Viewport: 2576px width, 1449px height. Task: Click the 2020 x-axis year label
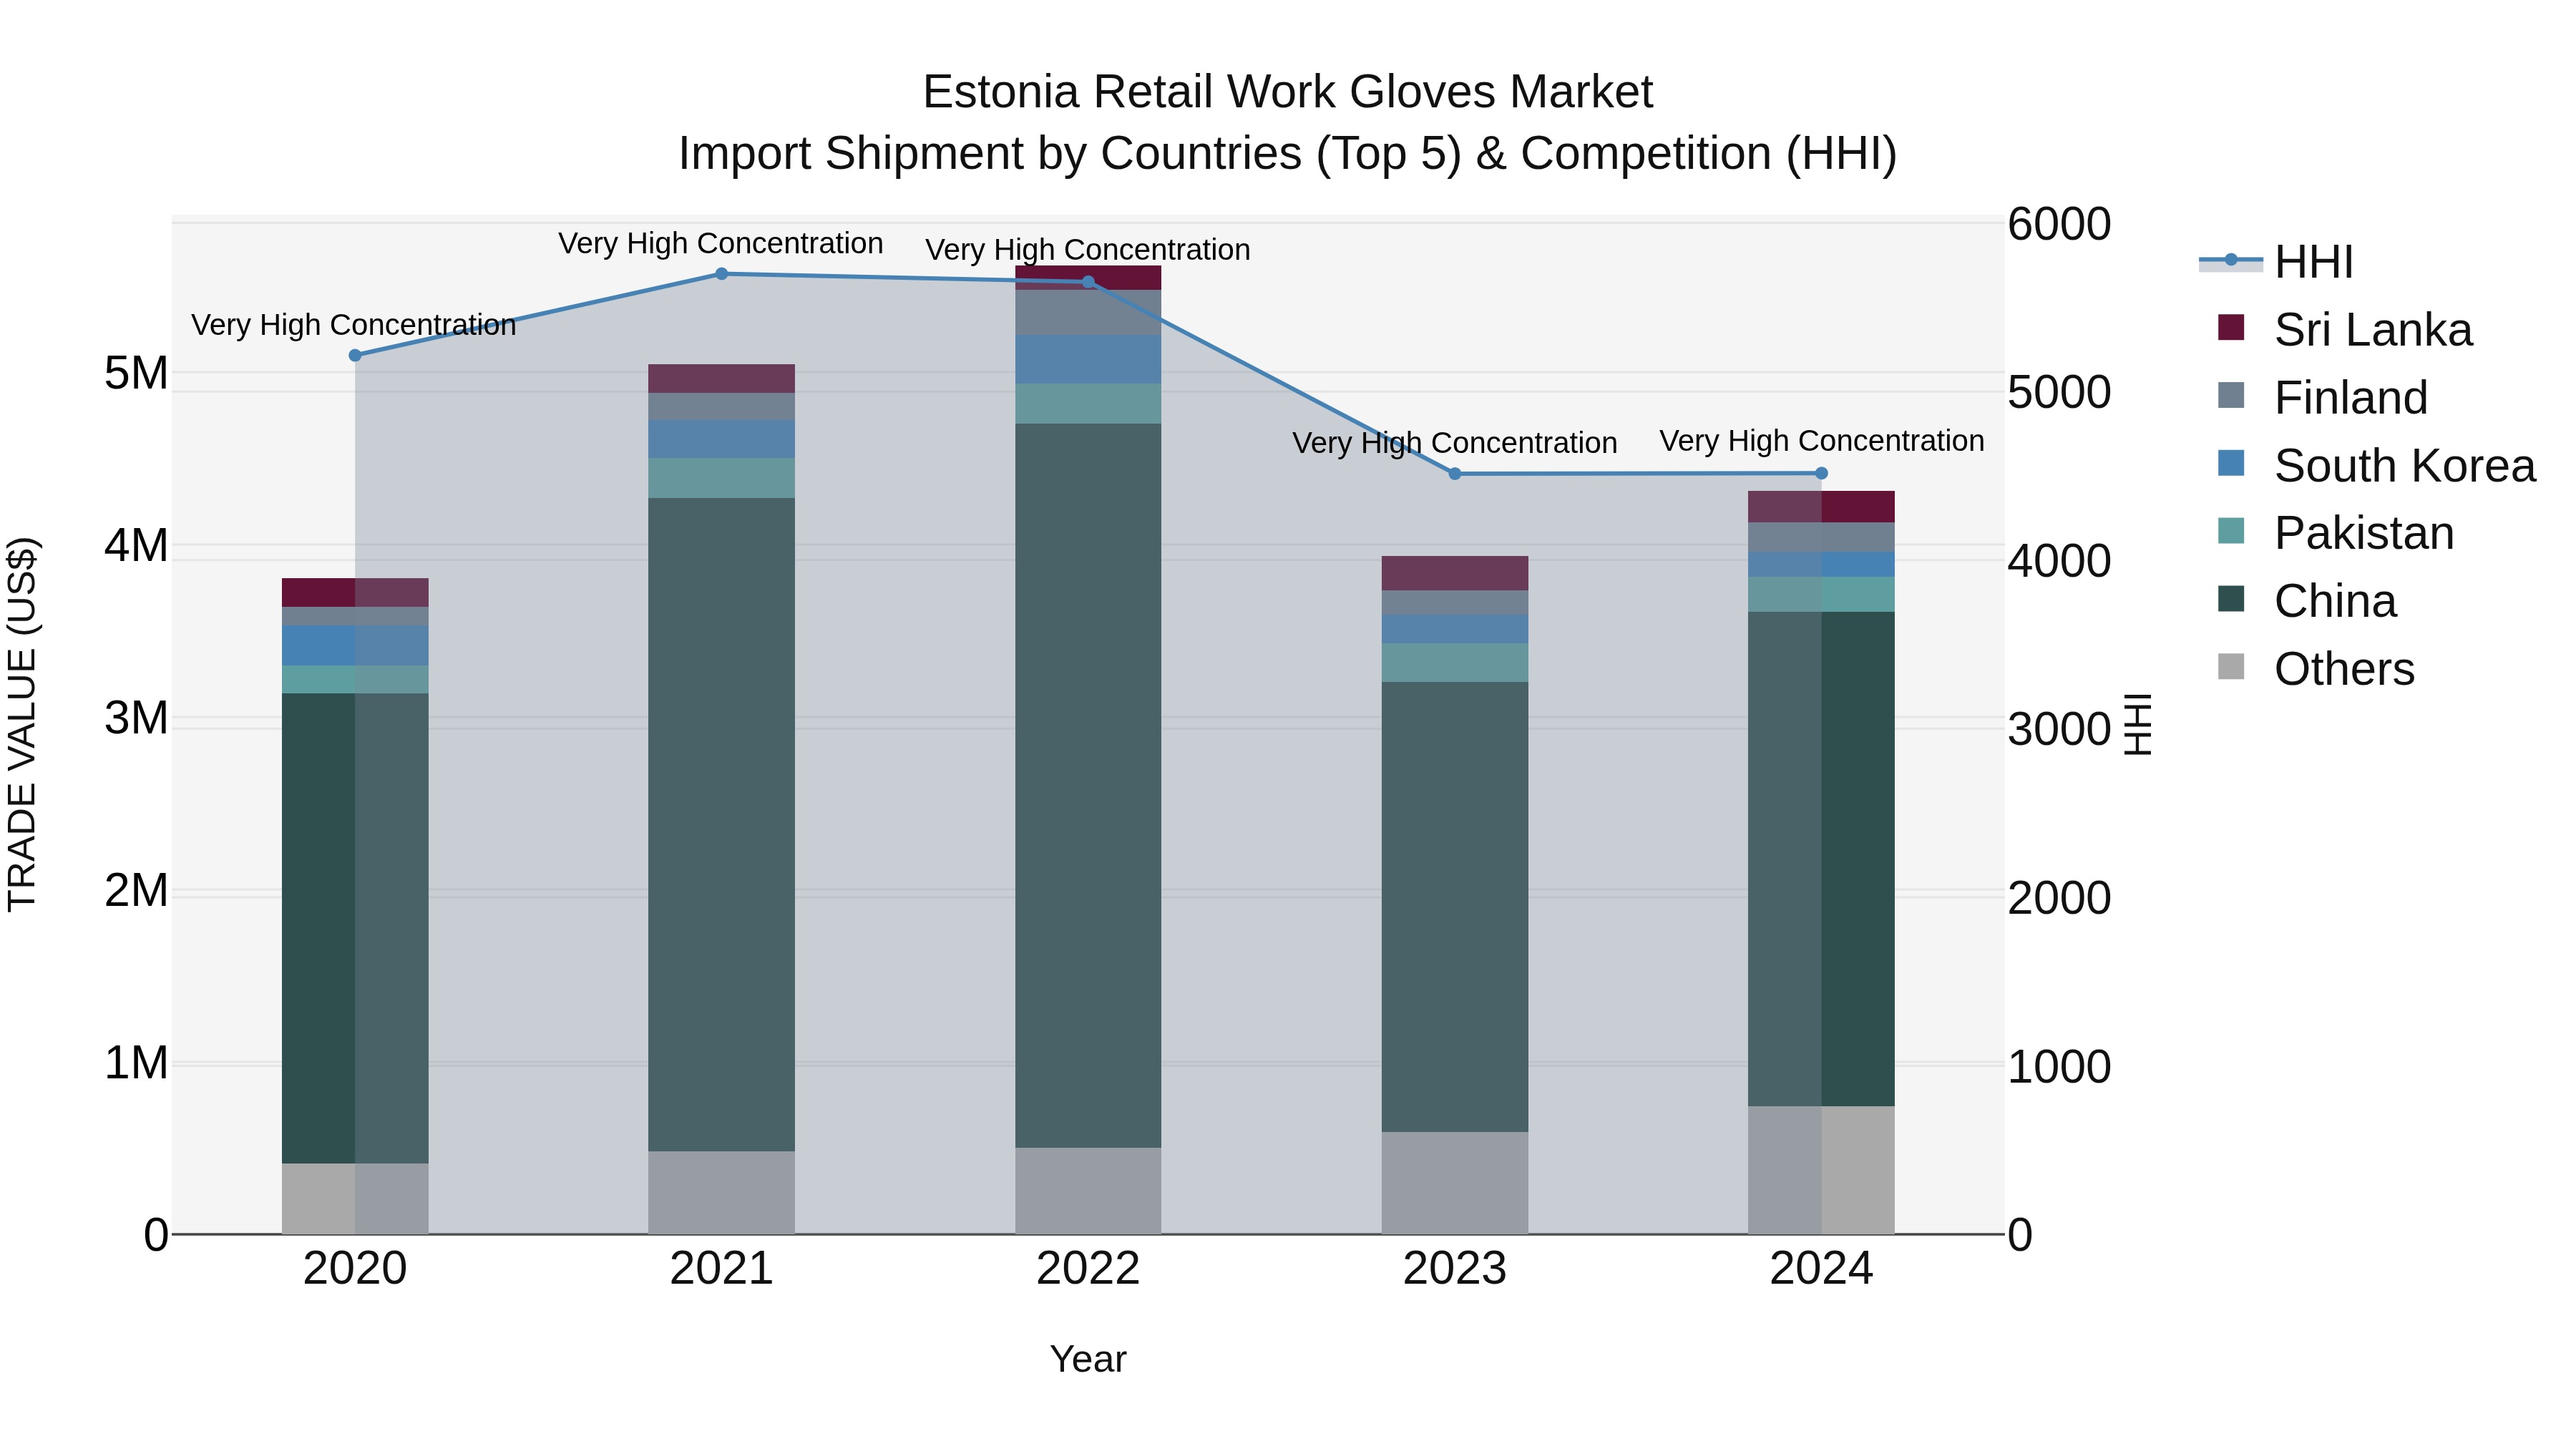click(355, 1269)
